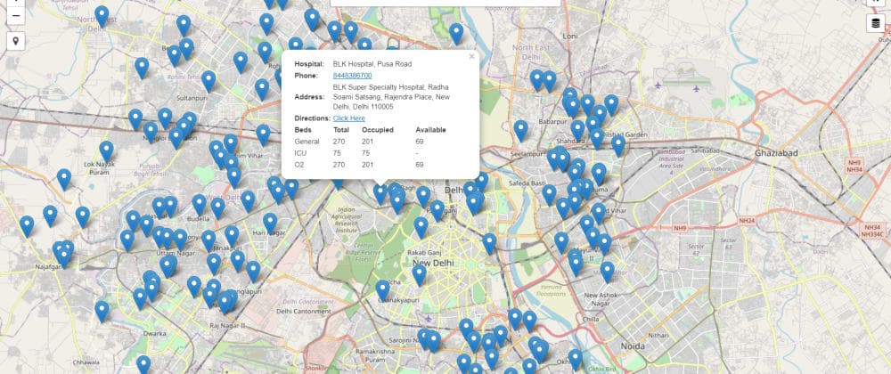Select the marker east of Budella
The image size is (891, 374).
[x=218, y=207]
